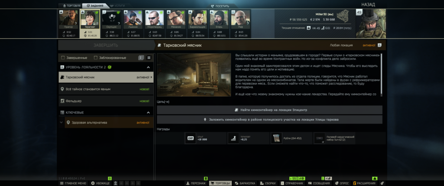Click the quest type icon beside активно! header
This screenshot has width=444, height=186.
pyautogui.click(x=380, y=45)
